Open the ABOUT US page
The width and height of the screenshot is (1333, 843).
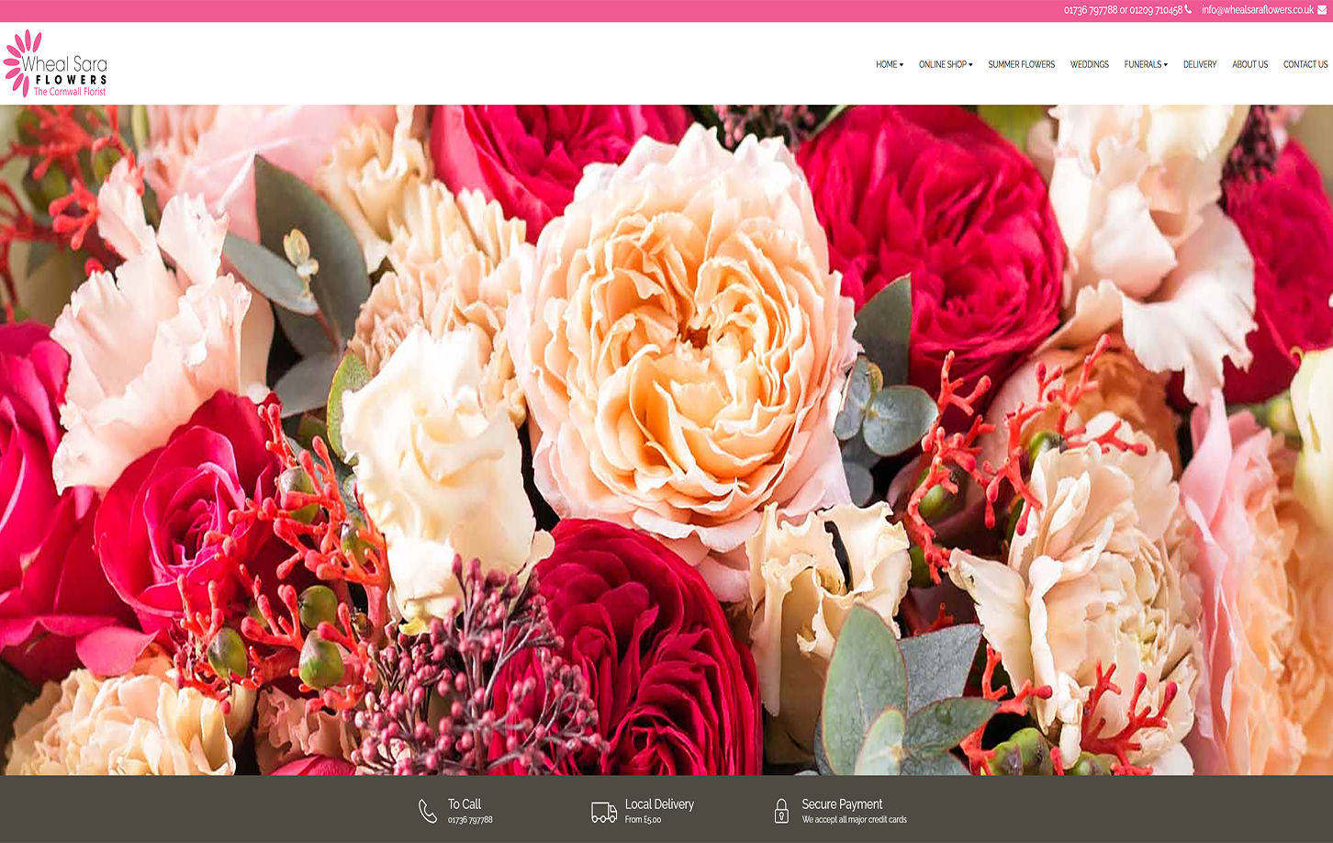coord(1249,64)
